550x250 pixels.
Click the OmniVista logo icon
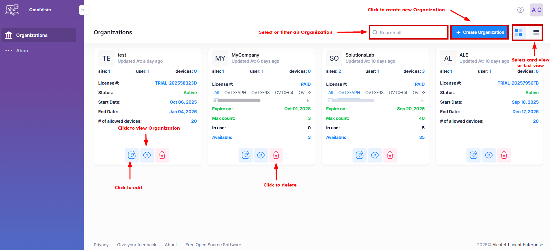(x=12, y=10)
